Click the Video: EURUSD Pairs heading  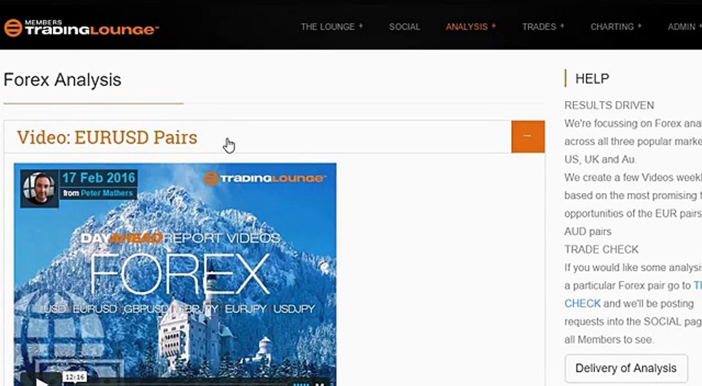click(107, 137)
